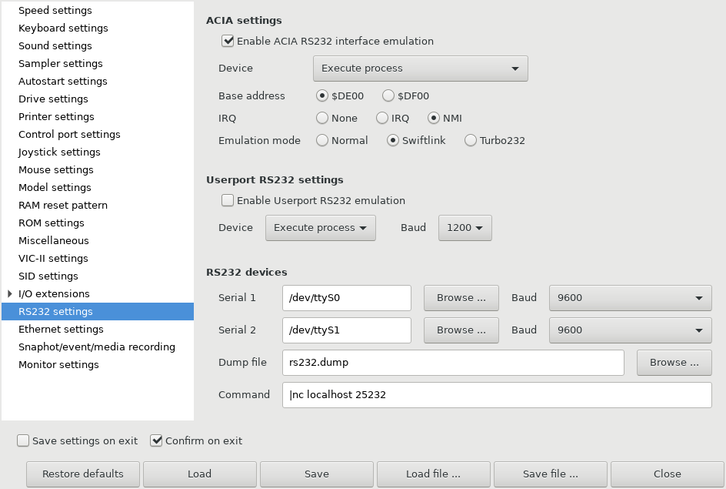
Task: Click Restore defaults
Action: (x=82, y=474)
